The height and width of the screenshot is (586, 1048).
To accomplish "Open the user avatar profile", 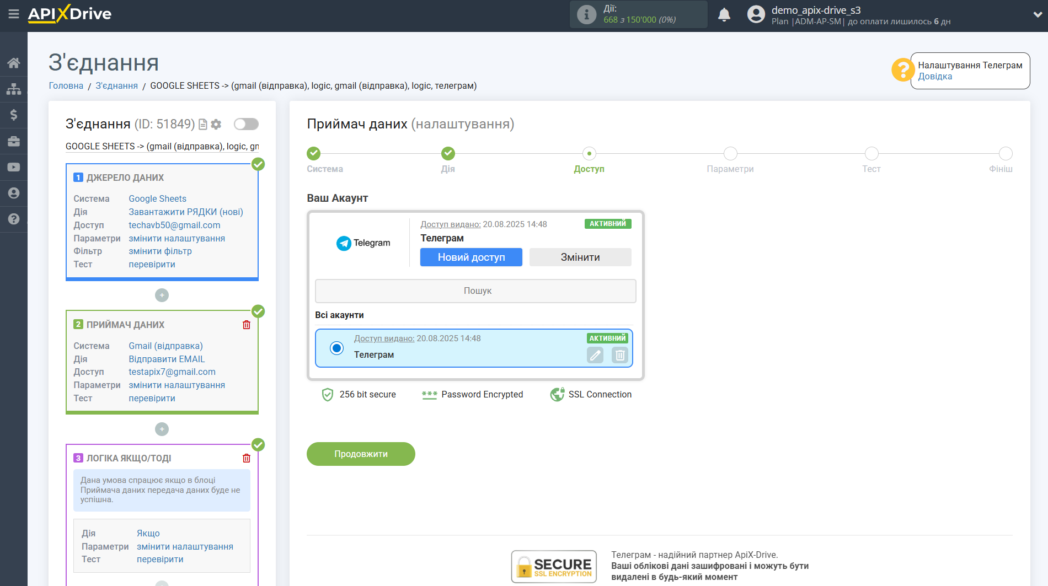I will coord(756,14).
